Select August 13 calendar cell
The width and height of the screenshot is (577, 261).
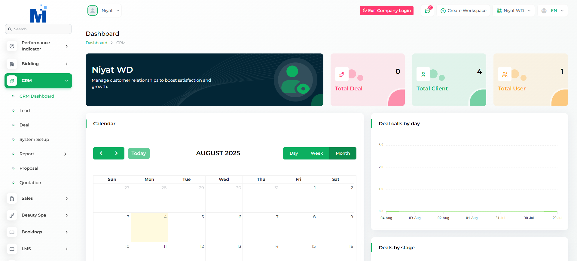point(224,252)
